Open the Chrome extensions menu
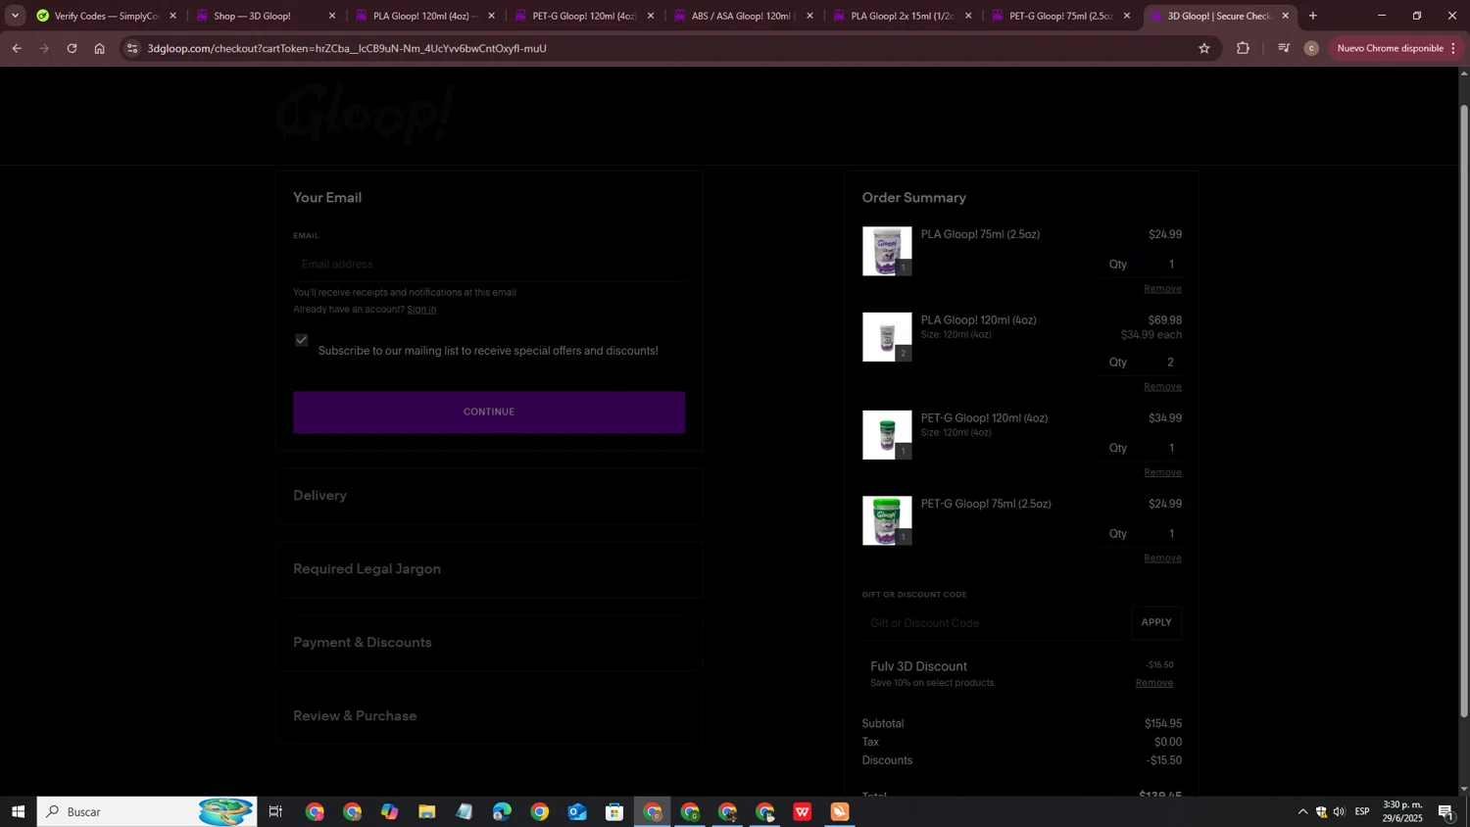The image size is (1470, 827). tap(1243, 48)
